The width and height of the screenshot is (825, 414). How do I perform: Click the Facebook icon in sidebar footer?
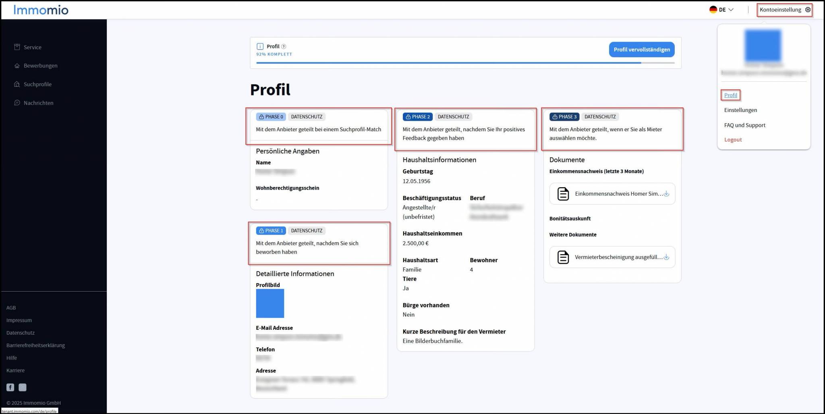(10, 387)
